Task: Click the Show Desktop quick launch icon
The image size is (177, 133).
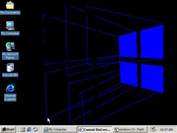Action: pos(23,129)
